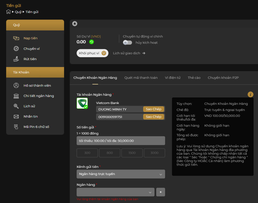Viewport: 258px width, 203px height.
Task: Open Chi tiết ngân hàng menu item
Action: click(x=39, y=96)
